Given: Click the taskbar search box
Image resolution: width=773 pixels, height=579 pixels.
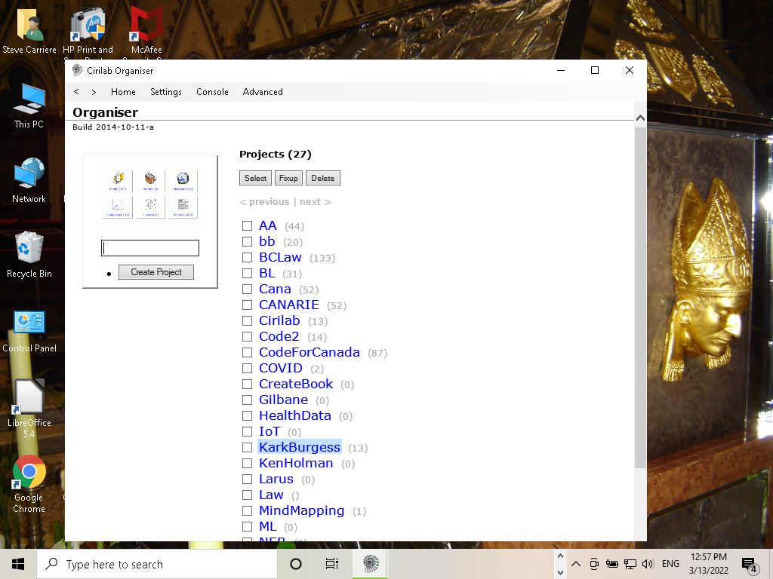Looking at the screenshot, I should [x=157, y=564].
